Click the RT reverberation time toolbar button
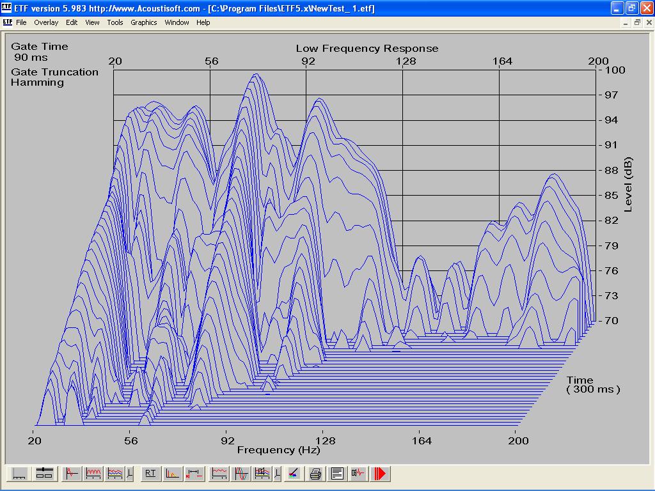The image size is (655, 491). click(x=150, y=474)
